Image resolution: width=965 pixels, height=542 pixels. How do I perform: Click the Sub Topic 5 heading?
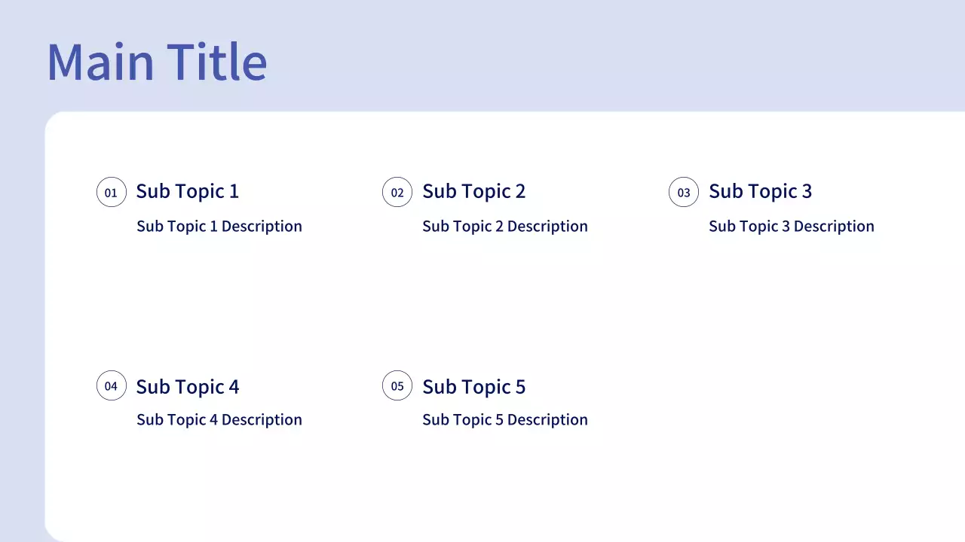[473, 387]
